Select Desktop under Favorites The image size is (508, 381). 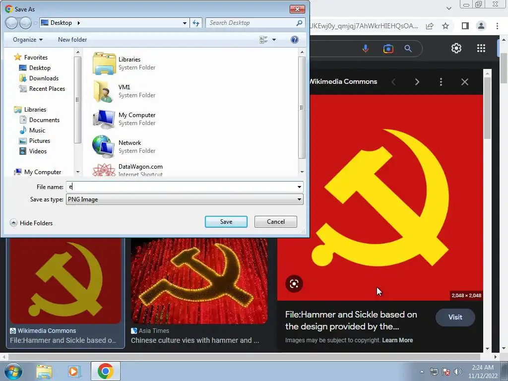[x=35, y=67]
